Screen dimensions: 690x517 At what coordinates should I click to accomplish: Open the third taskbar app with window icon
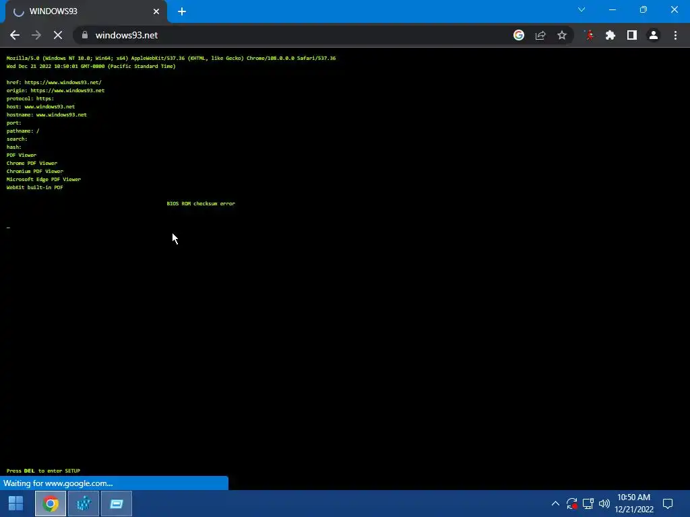pos(117,504)
